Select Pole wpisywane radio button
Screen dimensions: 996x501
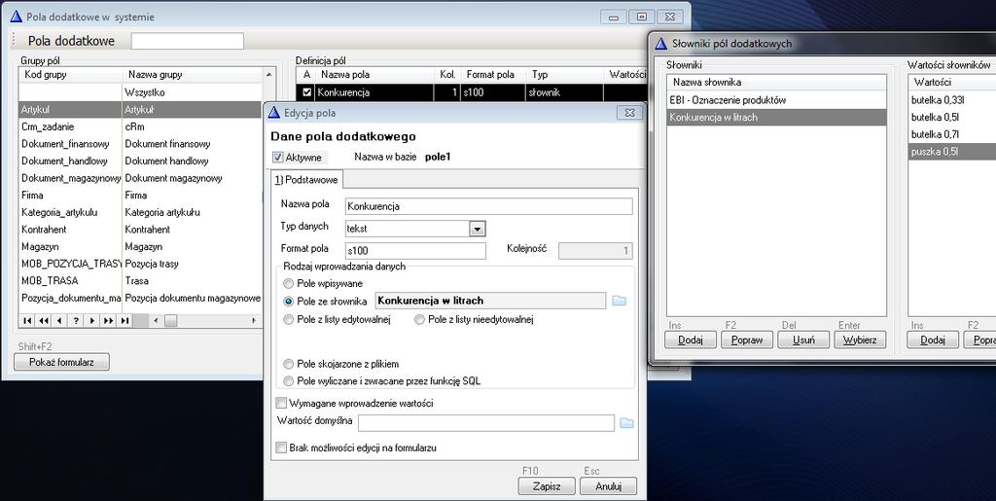point(289,283)
